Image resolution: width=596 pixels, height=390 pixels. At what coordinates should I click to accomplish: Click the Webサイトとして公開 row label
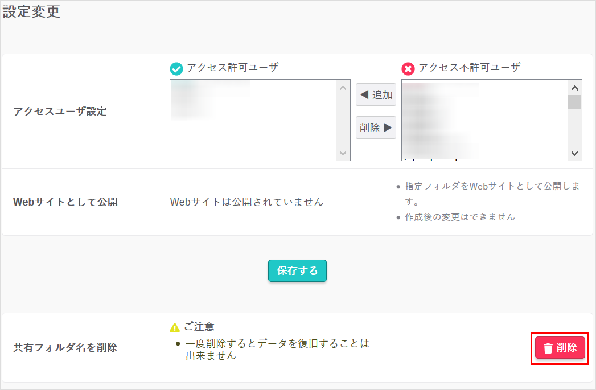coord(65,202)
